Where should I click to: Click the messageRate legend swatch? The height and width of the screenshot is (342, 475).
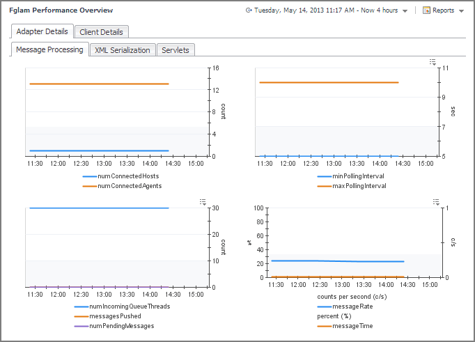(324, 306)
